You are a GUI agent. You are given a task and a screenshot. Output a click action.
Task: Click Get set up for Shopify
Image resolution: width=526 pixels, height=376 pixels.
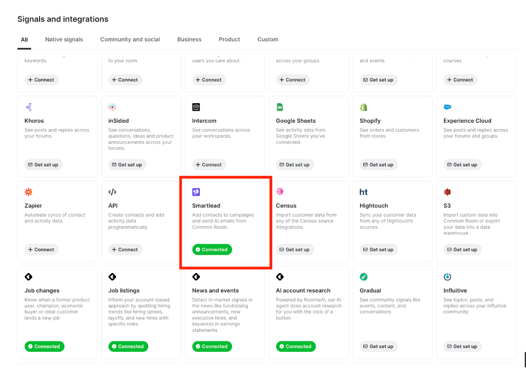pyautogui.click(x=378, y=165)
